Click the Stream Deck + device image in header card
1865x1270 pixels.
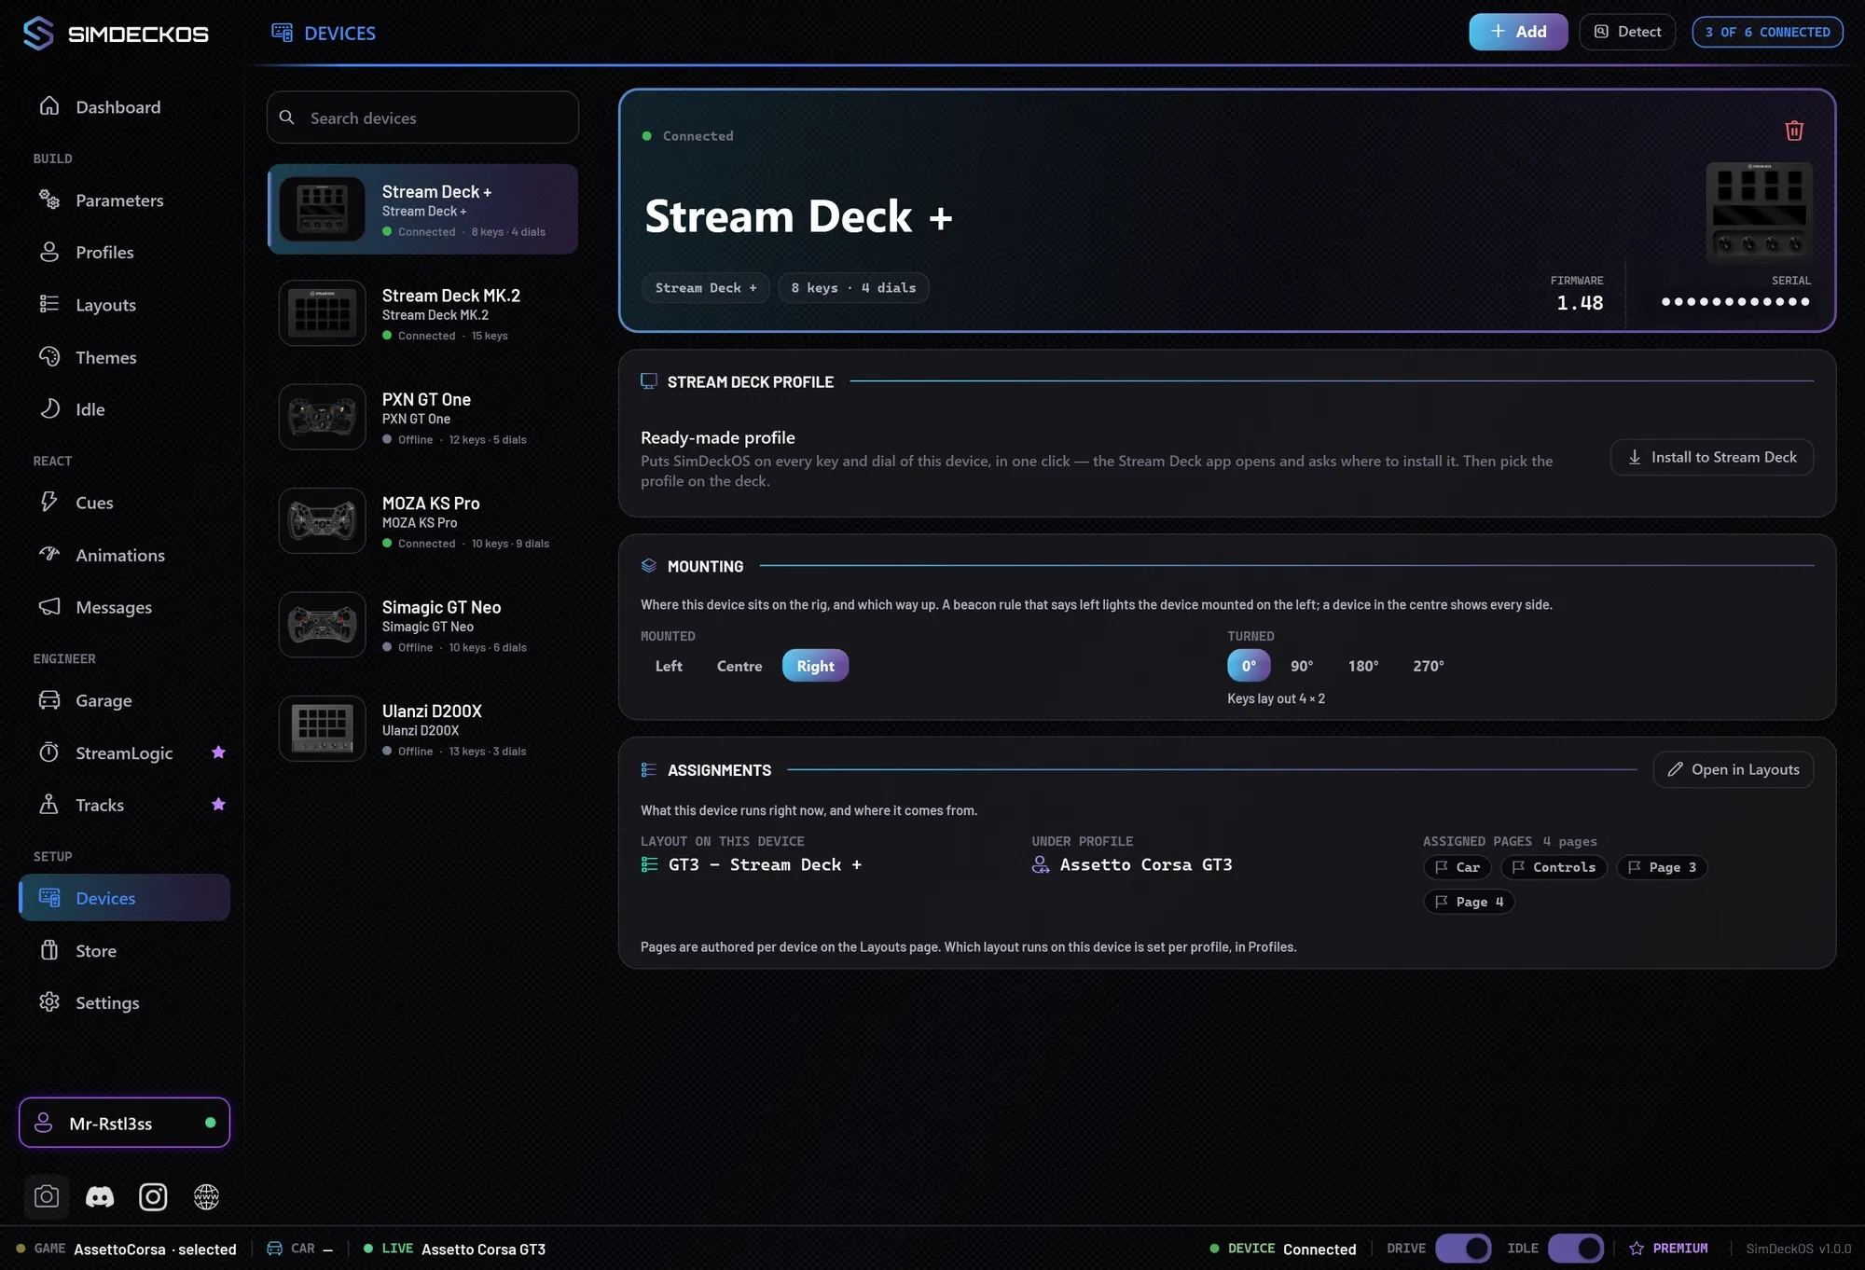[1759, 212]
